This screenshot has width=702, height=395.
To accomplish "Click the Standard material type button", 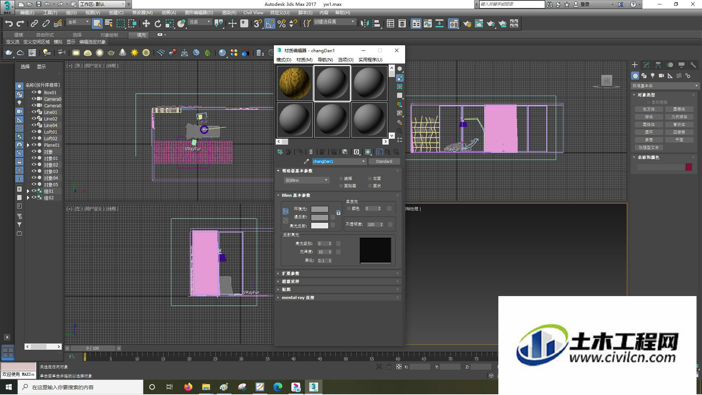I will coord(384,161).
